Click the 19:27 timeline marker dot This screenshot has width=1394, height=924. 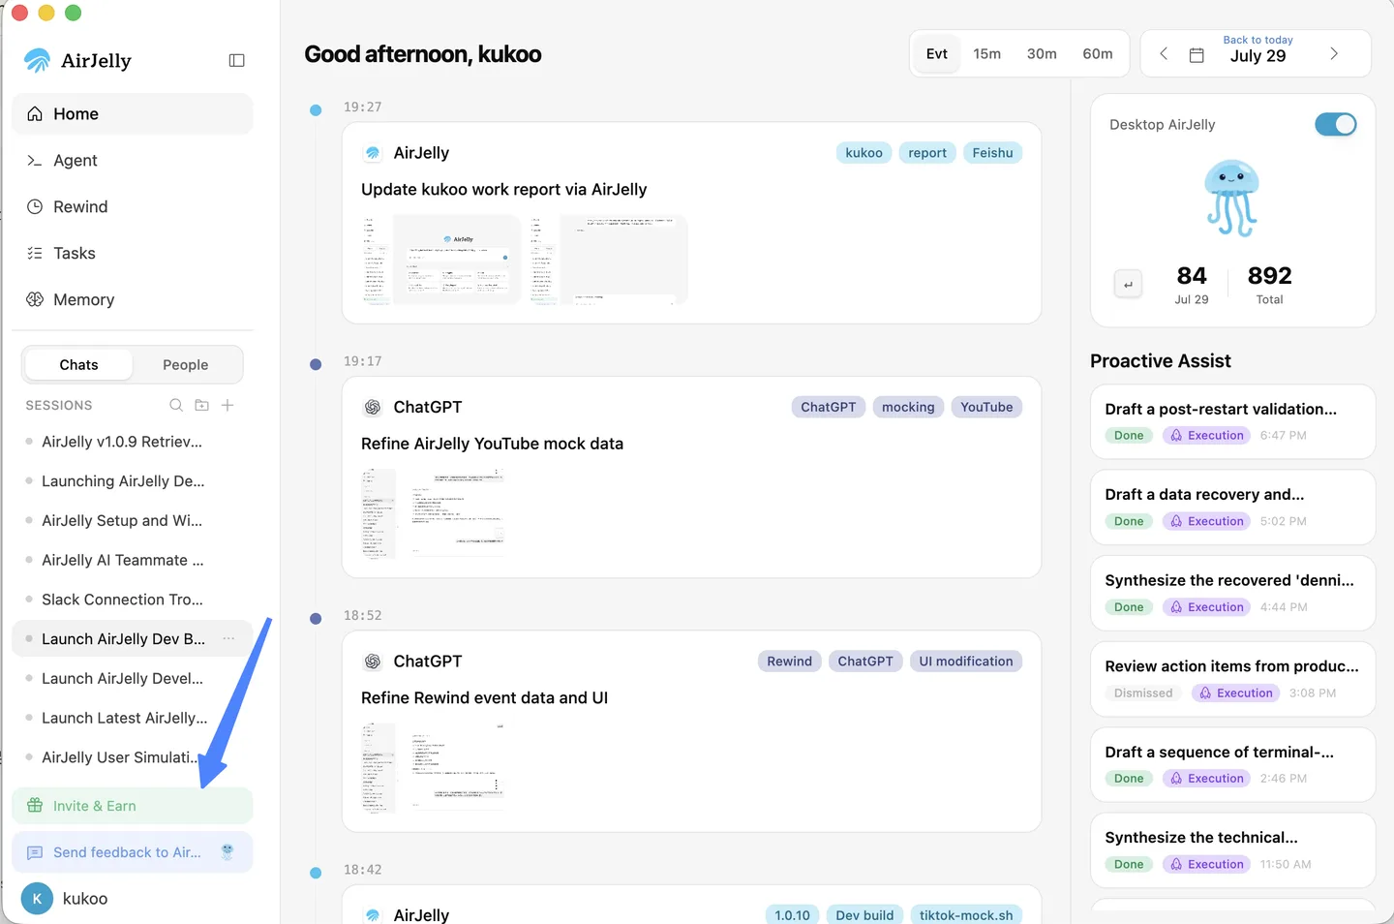tap(316, 110)
